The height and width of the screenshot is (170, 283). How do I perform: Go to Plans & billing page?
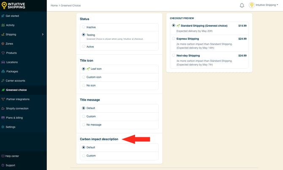[x=14, y=118]
